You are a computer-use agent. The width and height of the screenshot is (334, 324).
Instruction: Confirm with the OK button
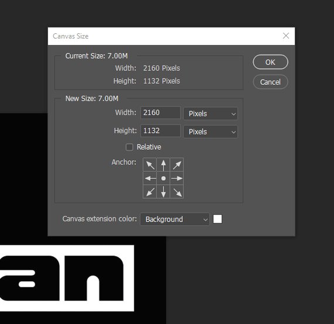(x=270, y=62)
